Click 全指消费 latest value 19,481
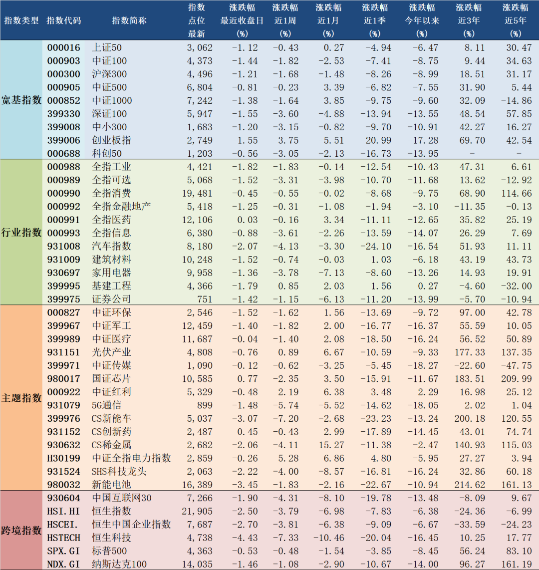Screen dimensions: 539x570 pyautogui.click(x=197, y=193)
